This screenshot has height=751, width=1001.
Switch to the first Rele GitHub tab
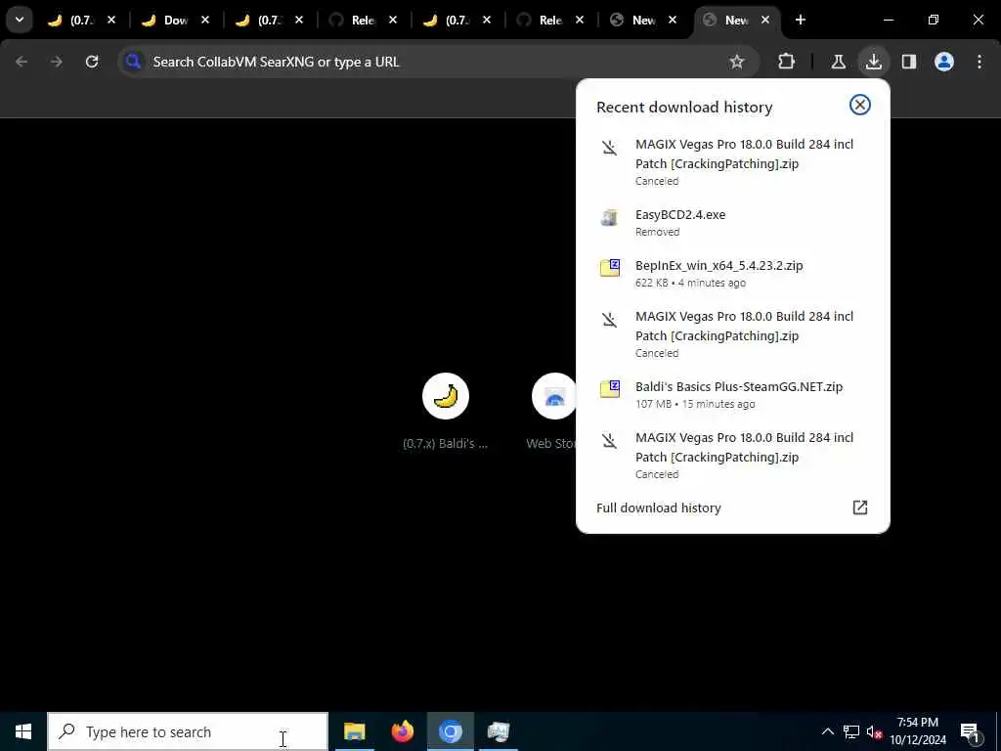[x=353, y=20]
